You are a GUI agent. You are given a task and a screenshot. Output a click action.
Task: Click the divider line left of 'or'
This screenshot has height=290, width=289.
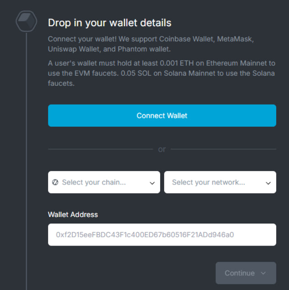click(x=100, y=149)
